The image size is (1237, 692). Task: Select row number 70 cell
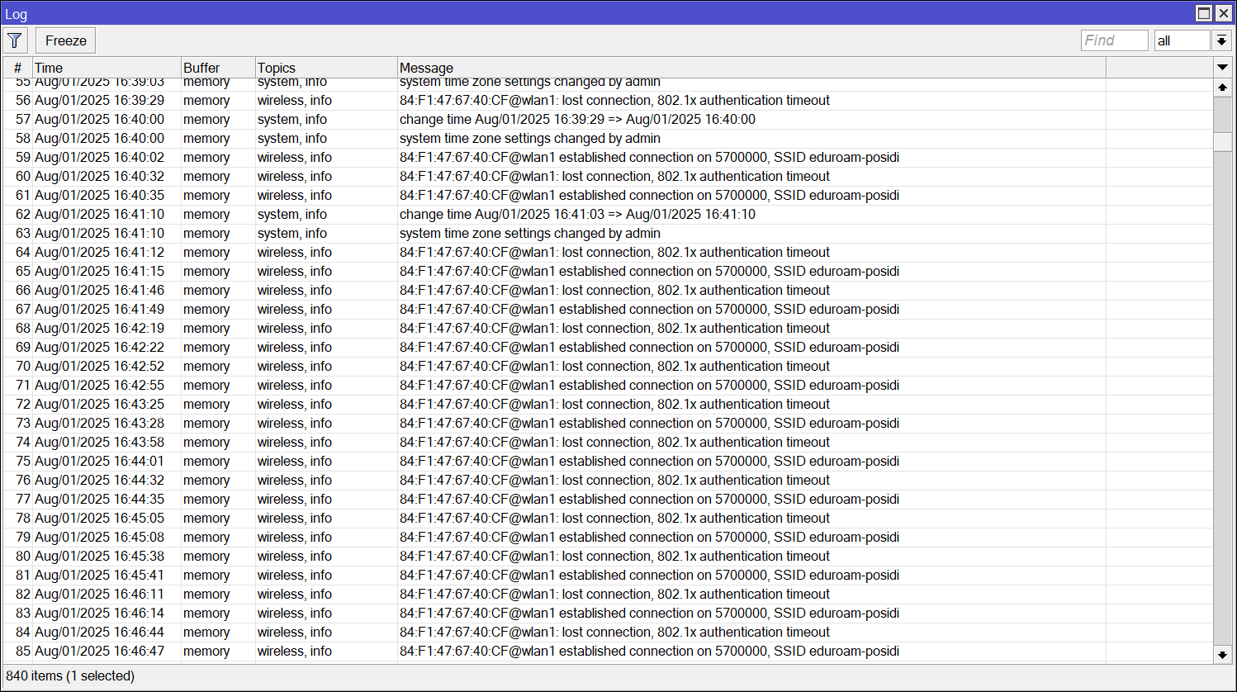click(23, 366)
